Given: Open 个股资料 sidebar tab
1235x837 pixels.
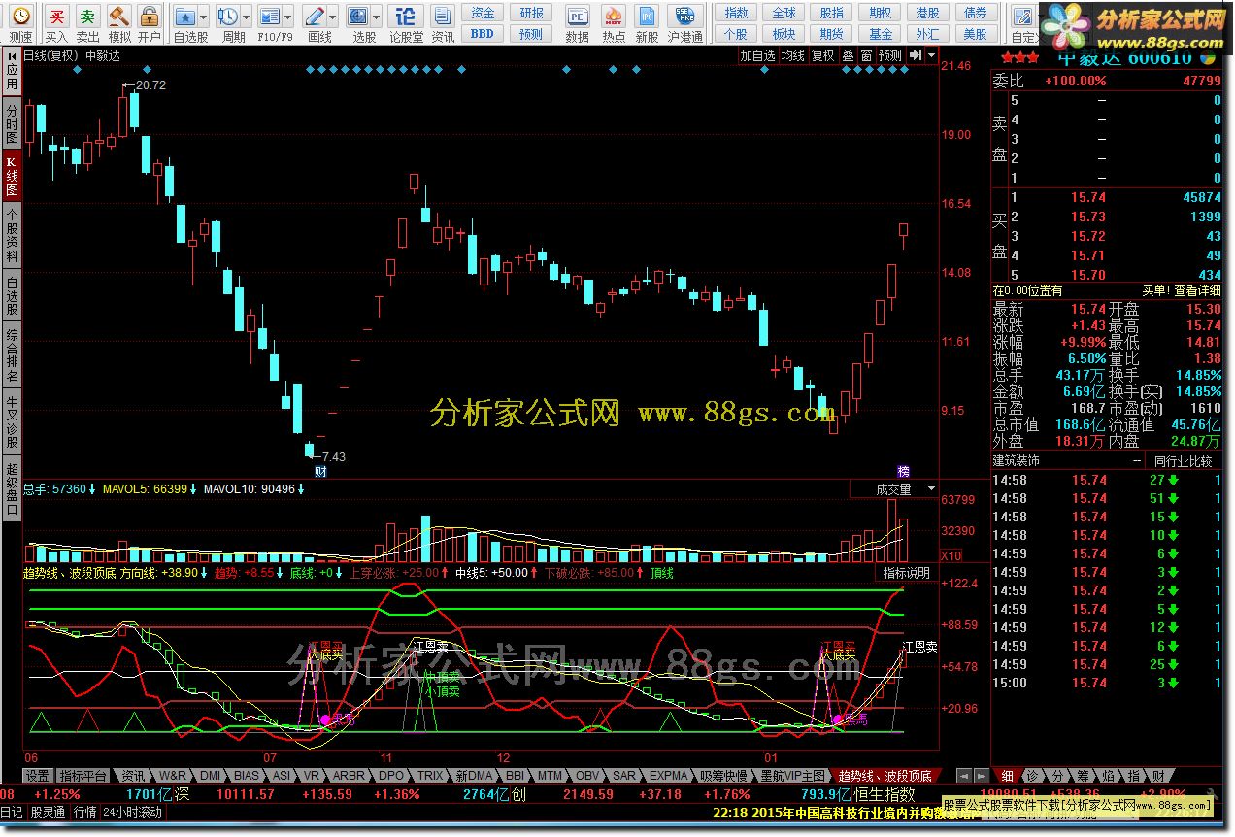Looking at the screenshot, I should [x=12, y=236].
